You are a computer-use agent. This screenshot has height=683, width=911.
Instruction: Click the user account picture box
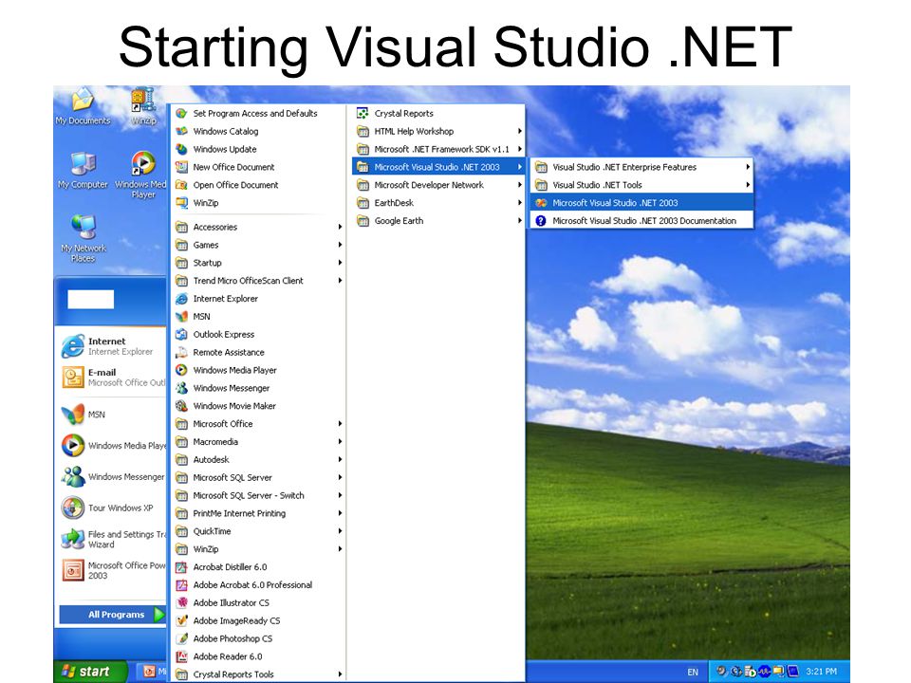click(91, 299)
